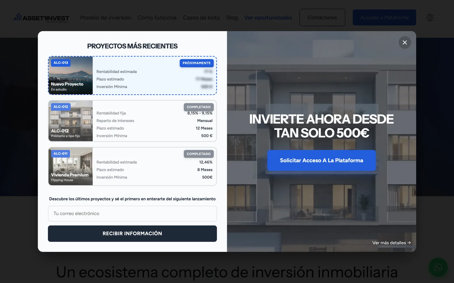Open the ALC-012 Préstamo a tipo fijo thumbnail
Screen dimensions: 454x283
(71, 121)
